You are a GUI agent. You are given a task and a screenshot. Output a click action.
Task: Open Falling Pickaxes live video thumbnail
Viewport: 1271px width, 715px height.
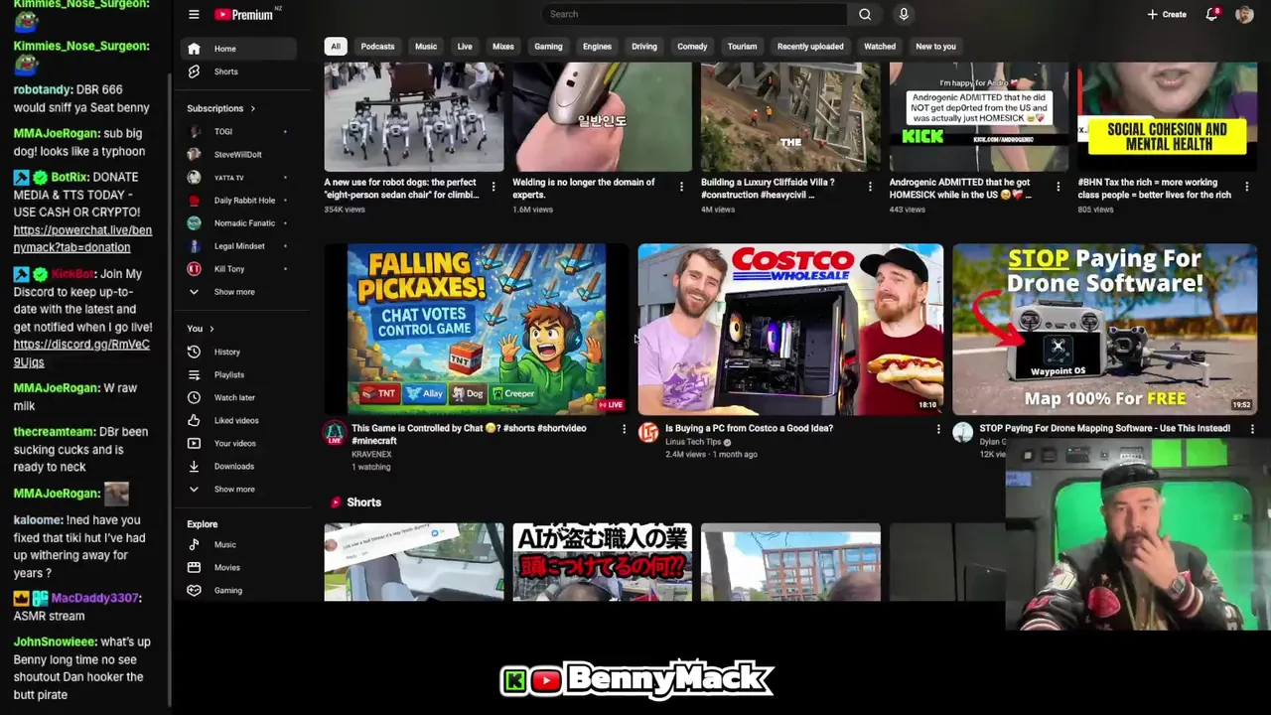click(477, 329)
